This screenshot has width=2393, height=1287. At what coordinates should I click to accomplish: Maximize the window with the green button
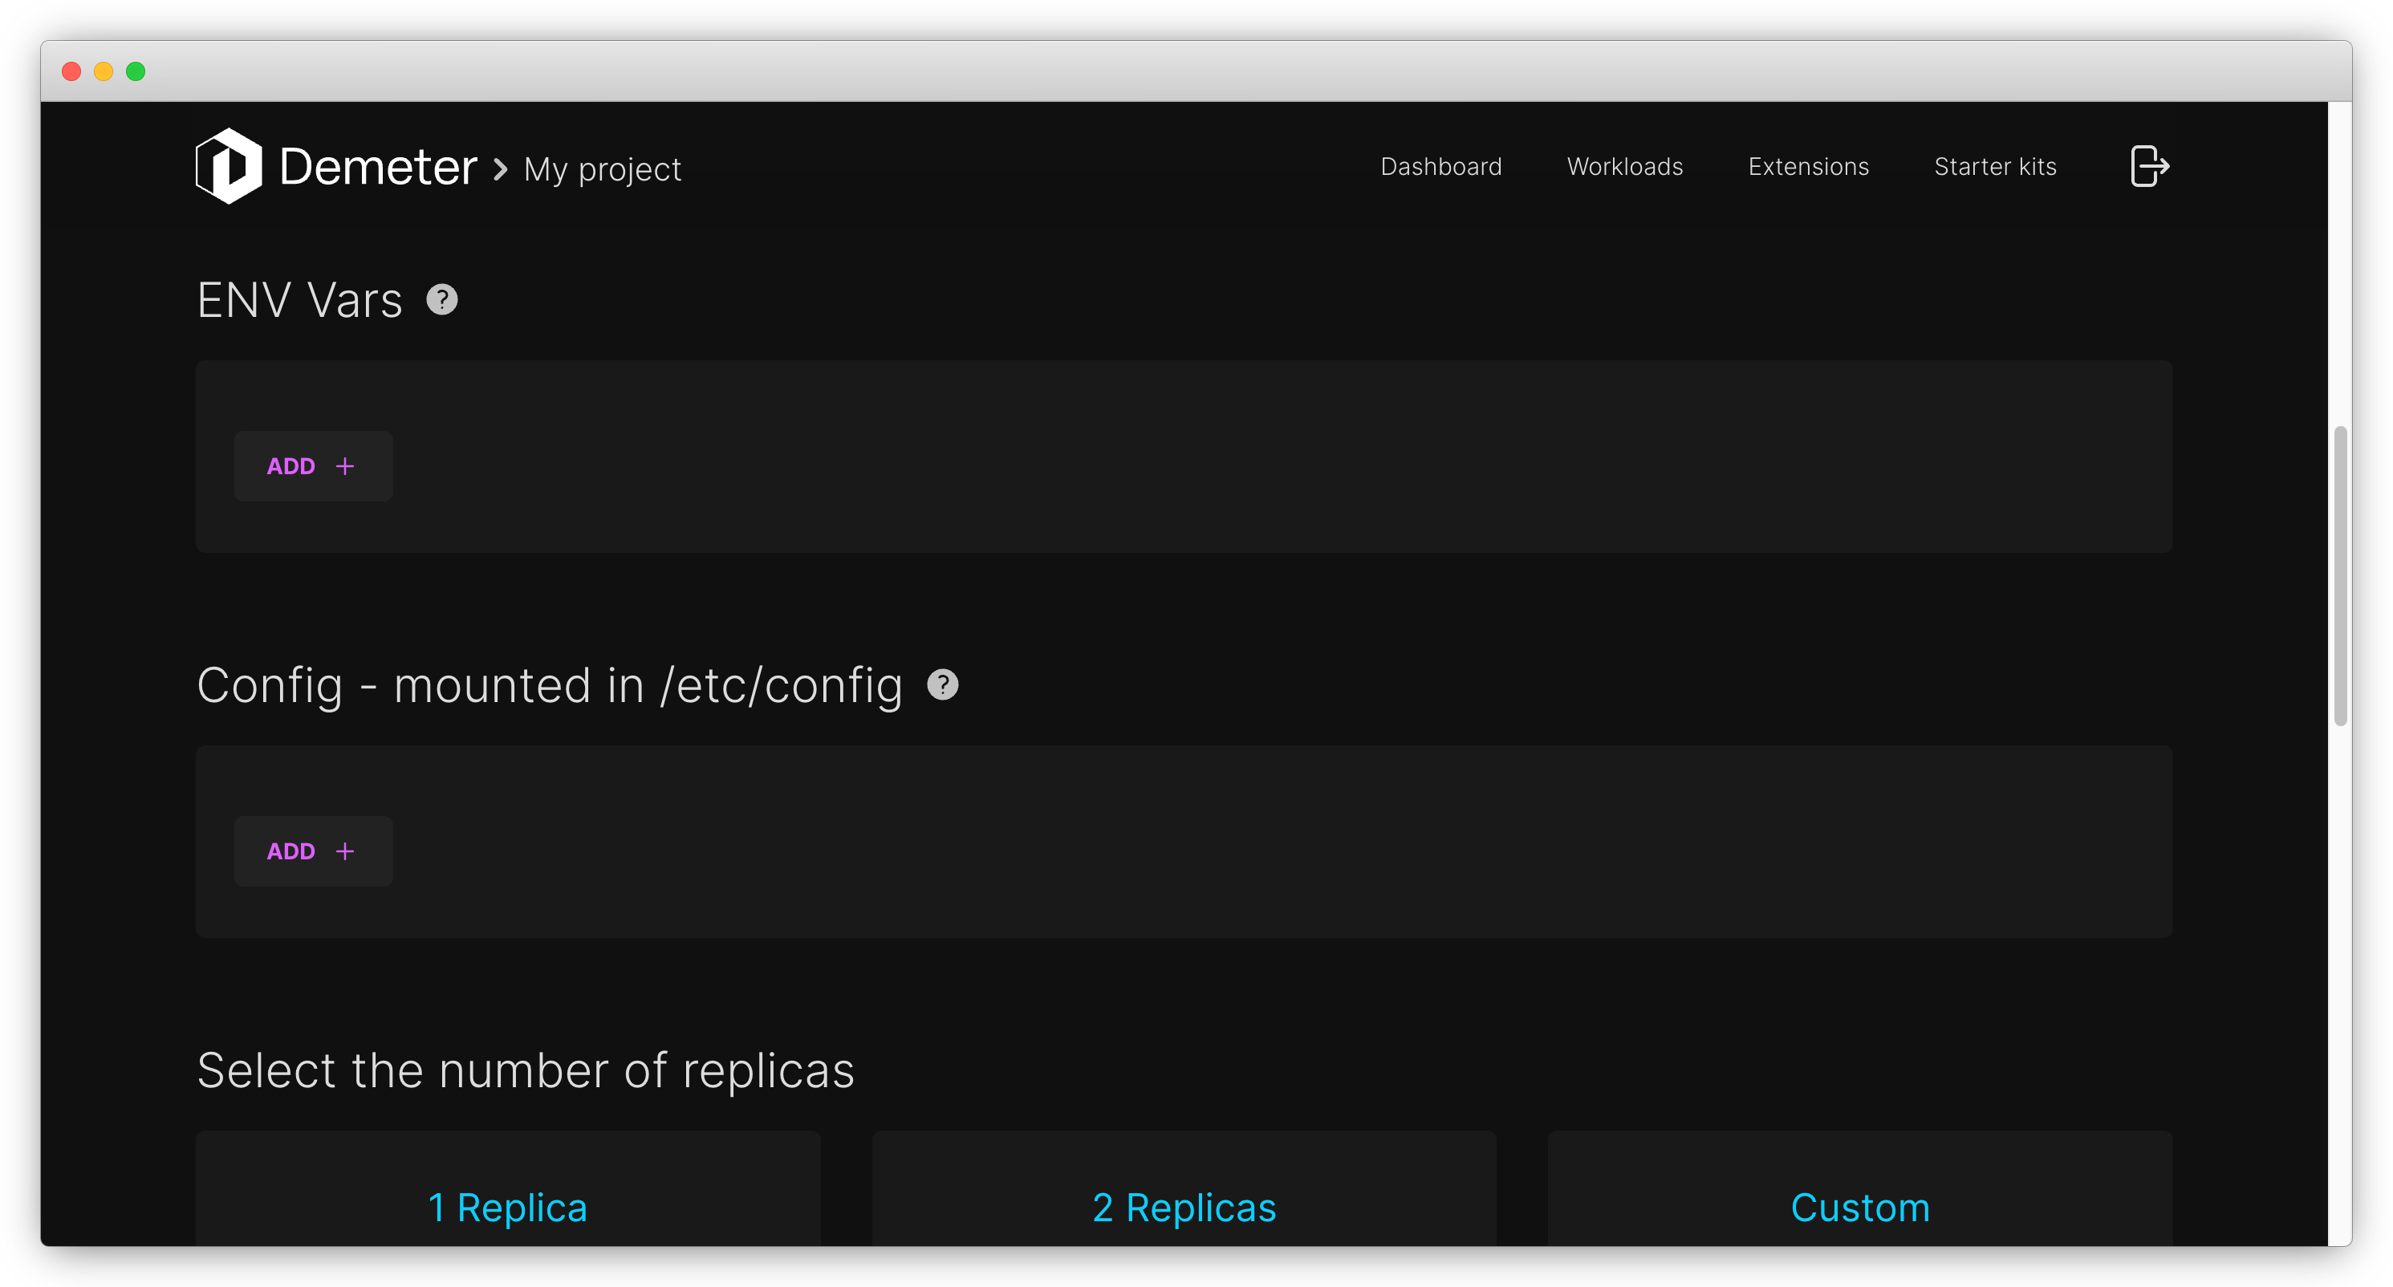tap(136, 71)
